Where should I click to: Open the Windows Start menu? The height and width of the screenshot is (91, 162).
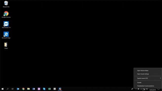click(3, 89)
